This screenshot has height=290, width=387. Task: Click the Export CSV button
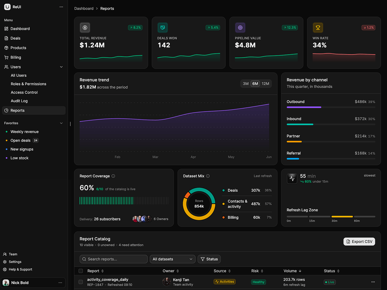(x=359, y=242)
